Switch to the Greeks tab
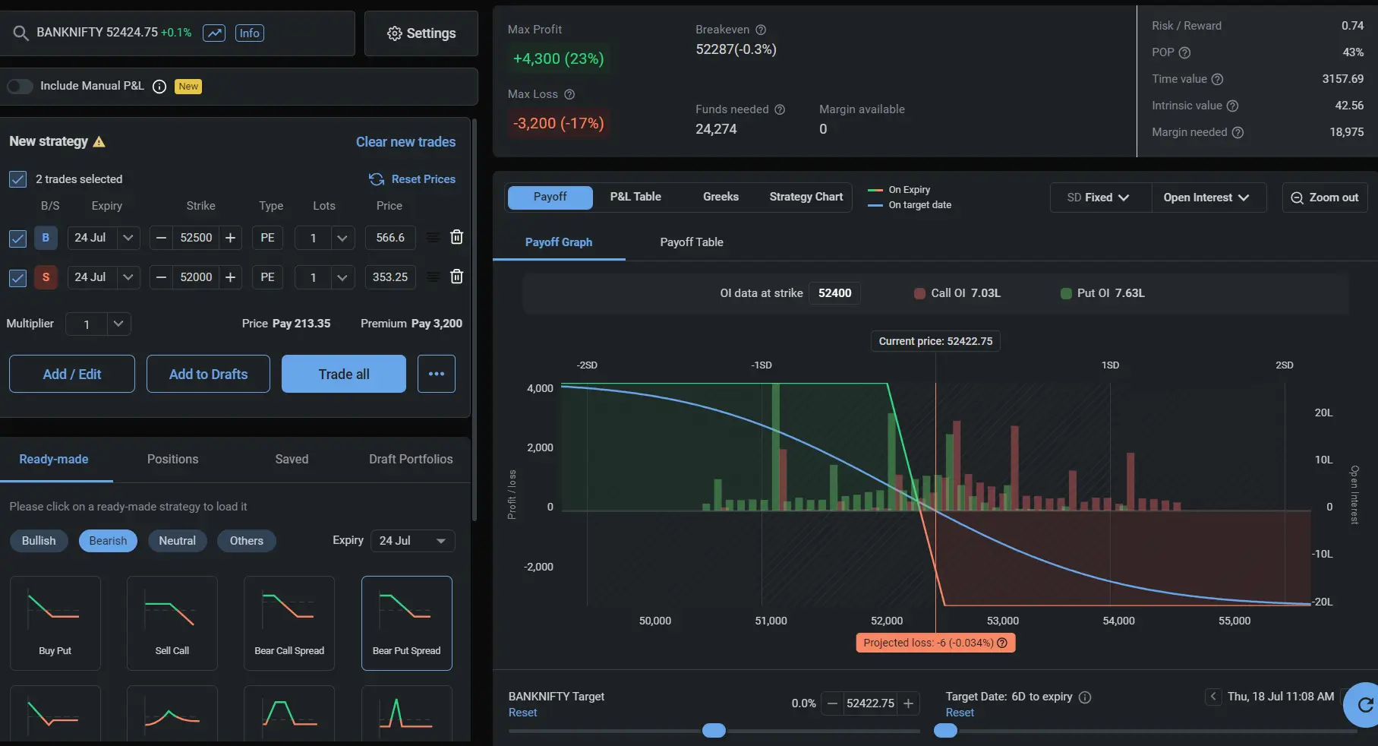The image size is (1378, 746). (721, 197)
